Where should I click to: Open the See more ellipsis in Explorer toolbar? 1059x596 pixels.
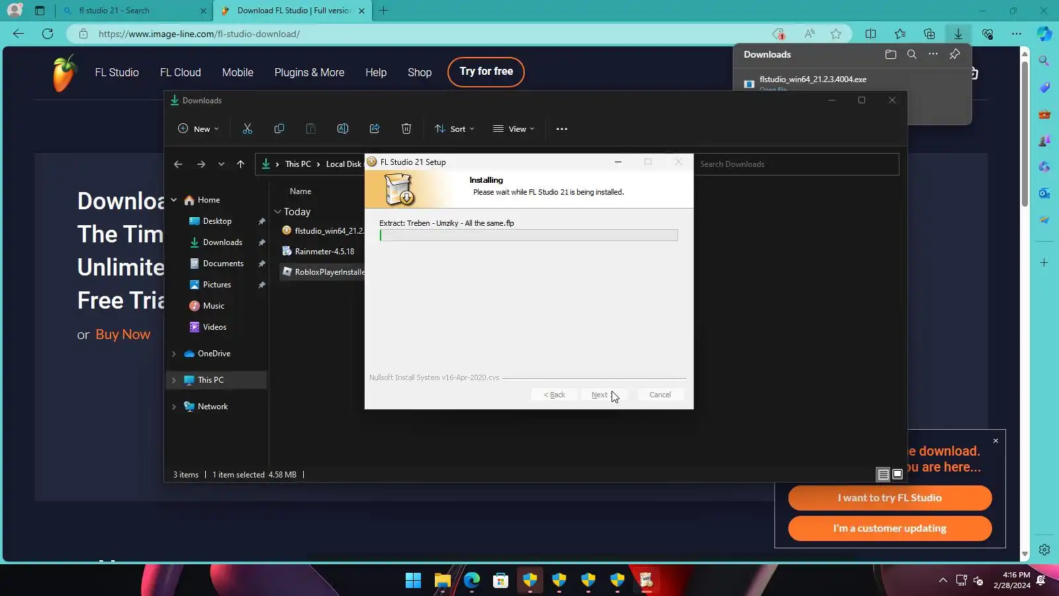click(x=562, y=129)
